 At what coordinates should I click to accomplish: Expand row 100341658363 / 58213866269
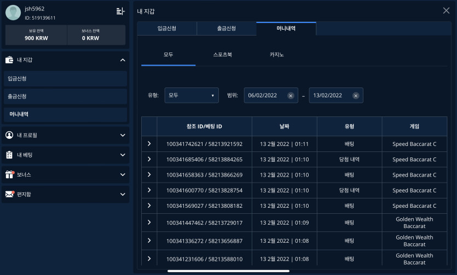click(149, 174)
